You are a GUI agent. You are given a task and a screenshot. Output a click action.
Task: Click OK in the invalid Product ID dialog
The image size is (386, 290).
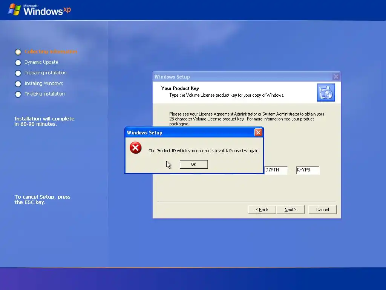[194, 164]
